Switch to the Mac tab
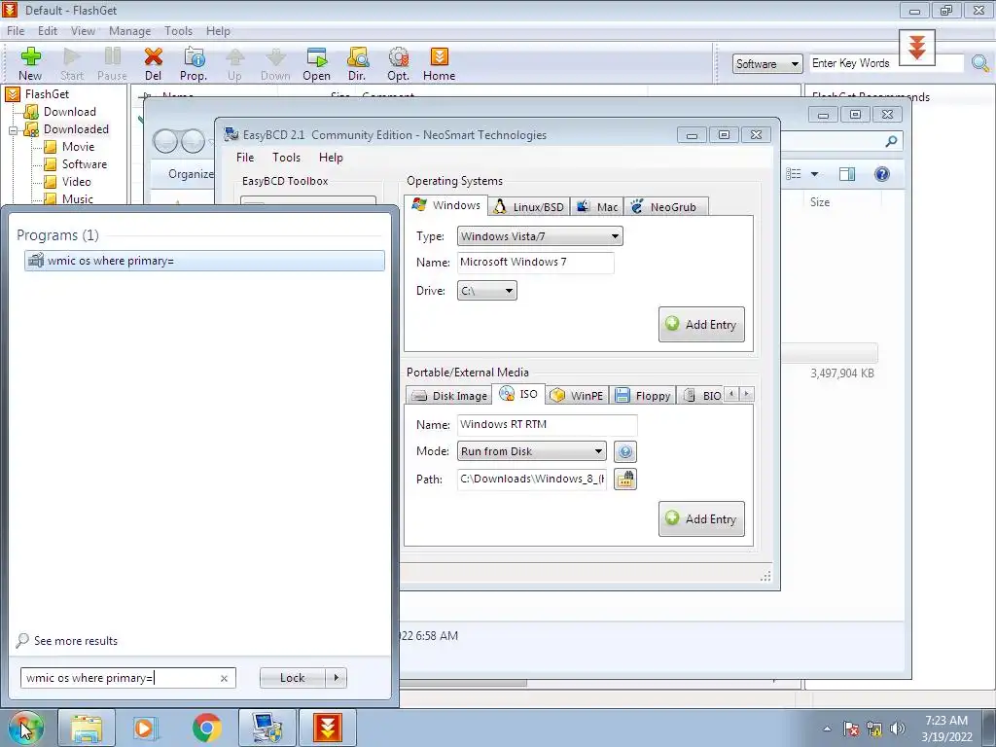This screenshot has width=996, height=747. tap(597, 207)
